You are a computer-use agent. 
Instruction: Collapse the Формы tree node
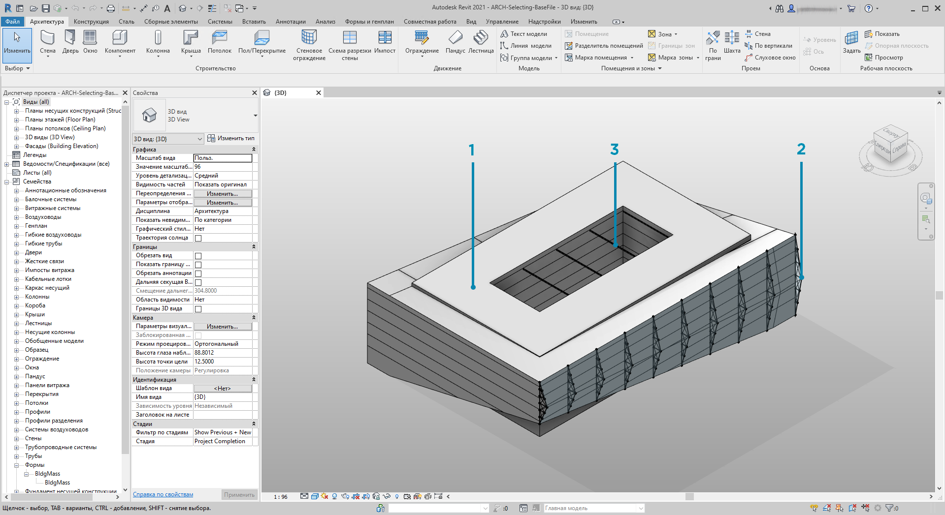coord(16,465)
